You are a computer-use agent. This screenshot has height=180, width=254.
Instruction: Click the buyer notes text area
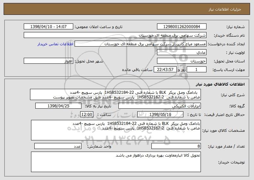click(116, 162)
